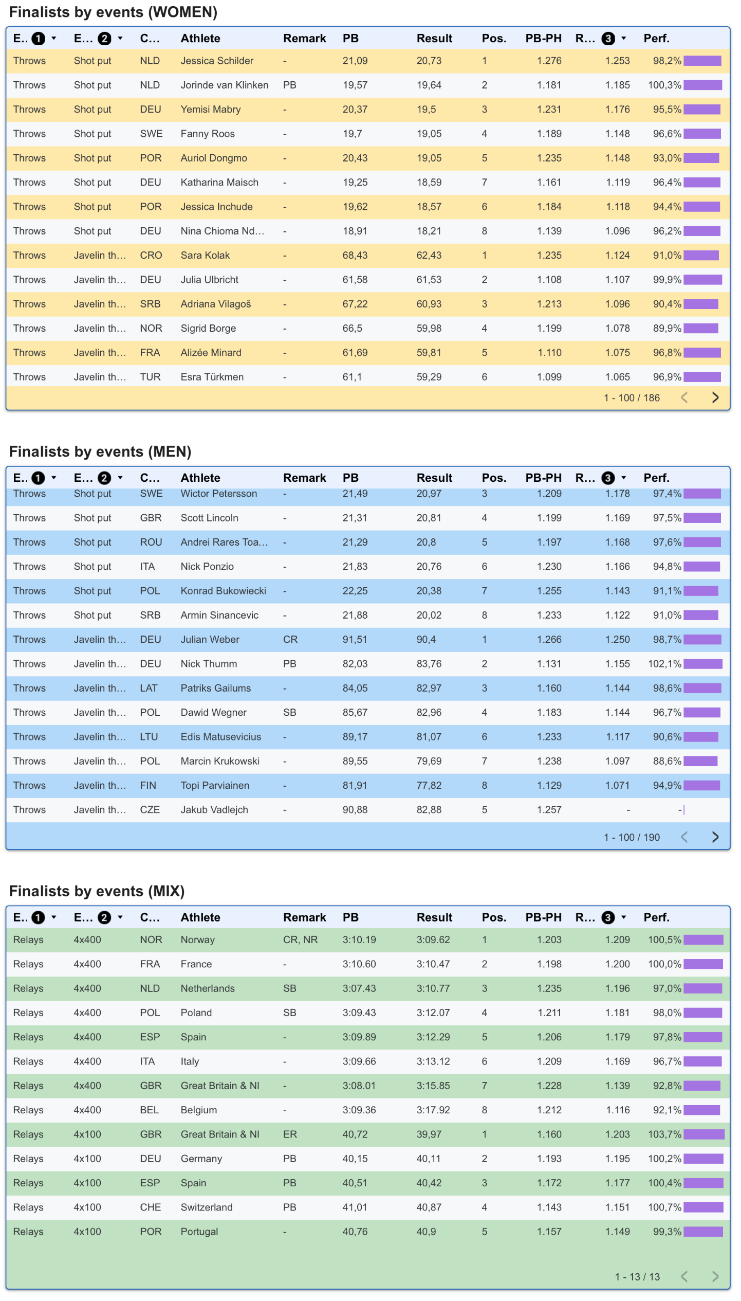Click CR, NR remark for Norway

coord(300,940)
